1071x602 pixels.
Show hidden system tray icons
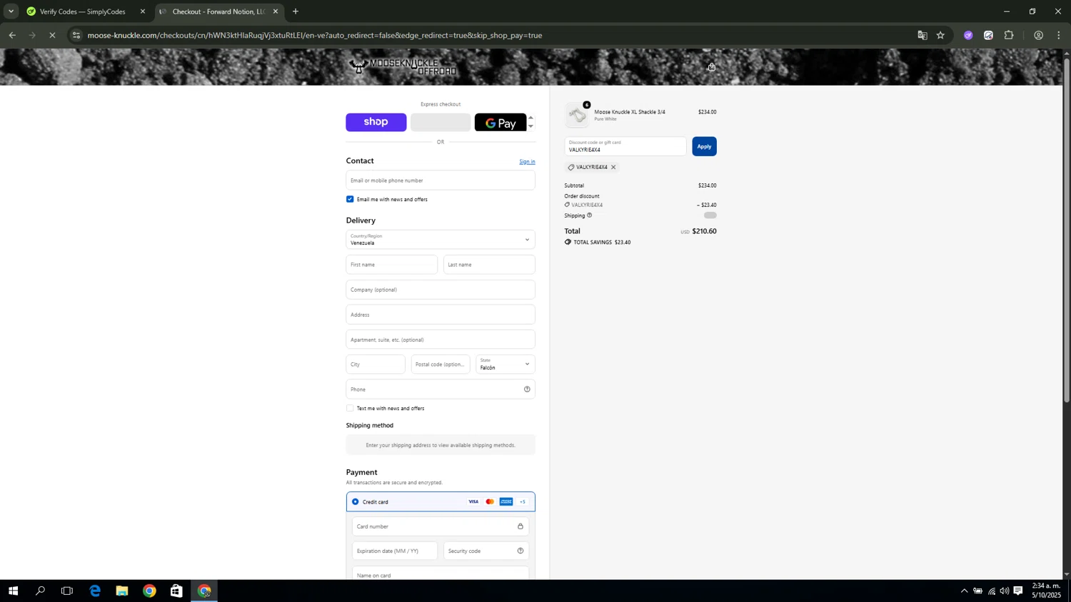[964, 591]
